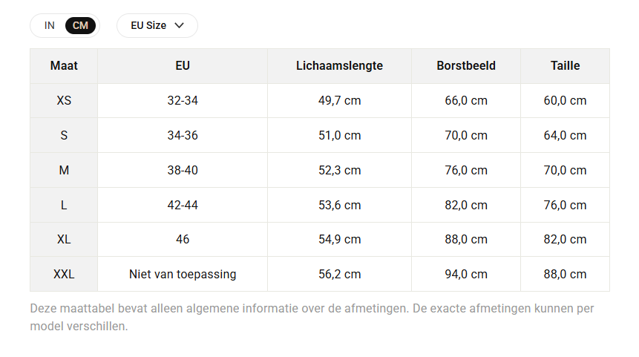
Task: Click the 49,7 cm body length cell
Action: click(339, 101)
